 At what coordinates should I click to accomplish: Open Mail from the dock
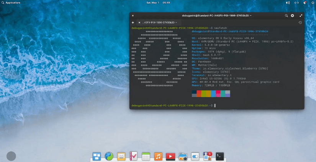[x=121, y=157]
